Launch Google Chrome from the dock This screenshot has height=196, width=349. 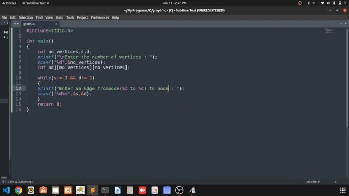pyautogui.click(x=19, y=190)
